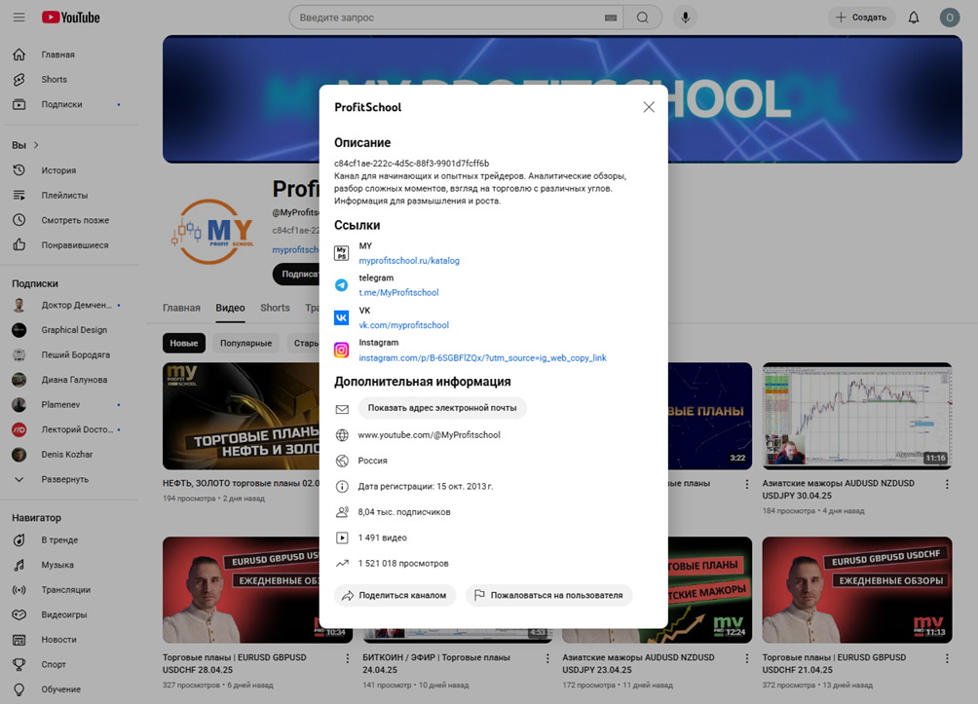Open options menu for EURUSD GBPUSD 28.04.25 video

tap(348, 658)
